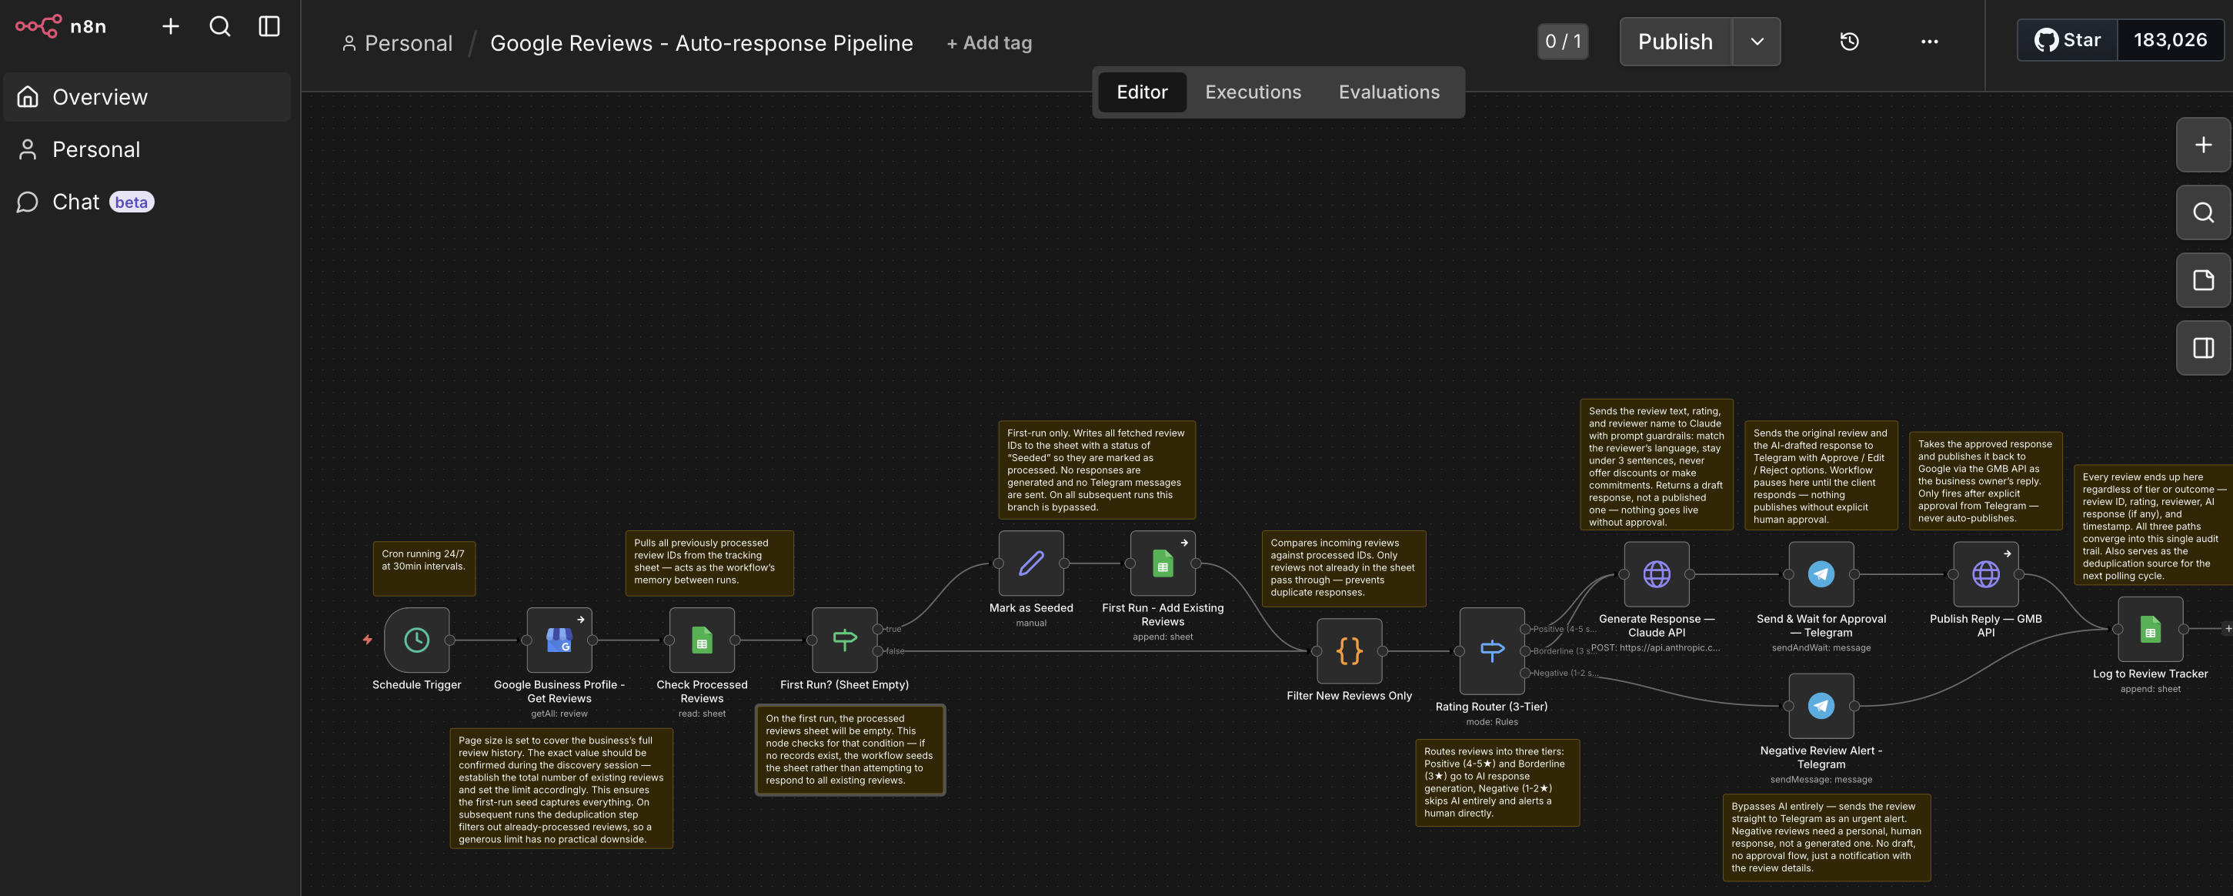Click the n8n logo in the sidebar
The image size is (2233, 896).
coord(39,26)
